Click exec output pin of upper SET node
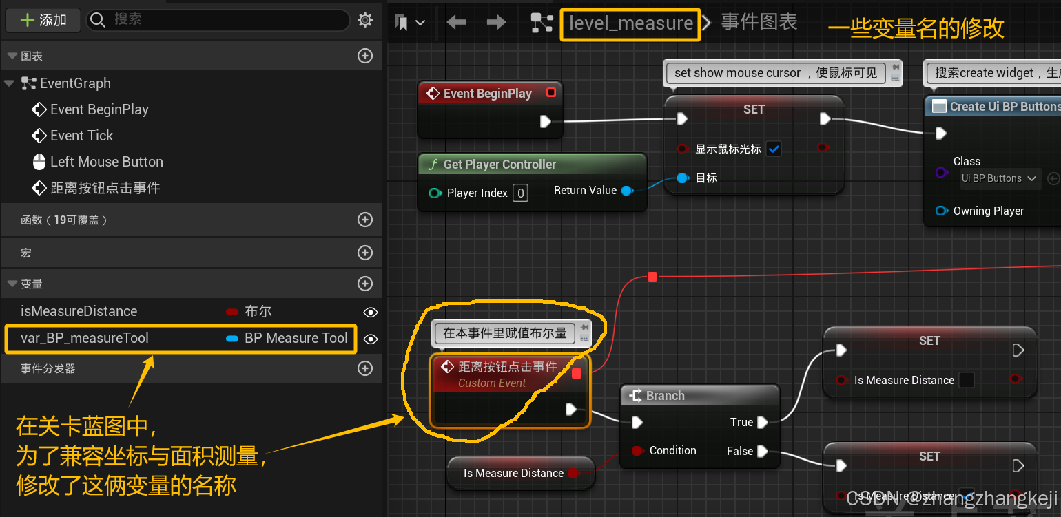Image resolution: width=1061 pixels, height=517 pixels. (1018, 350)
